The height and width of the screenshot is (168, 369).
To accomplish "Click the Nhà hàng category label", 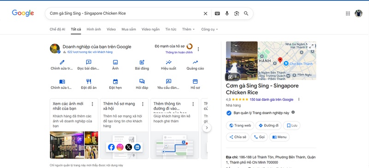I will pos(233,105).
